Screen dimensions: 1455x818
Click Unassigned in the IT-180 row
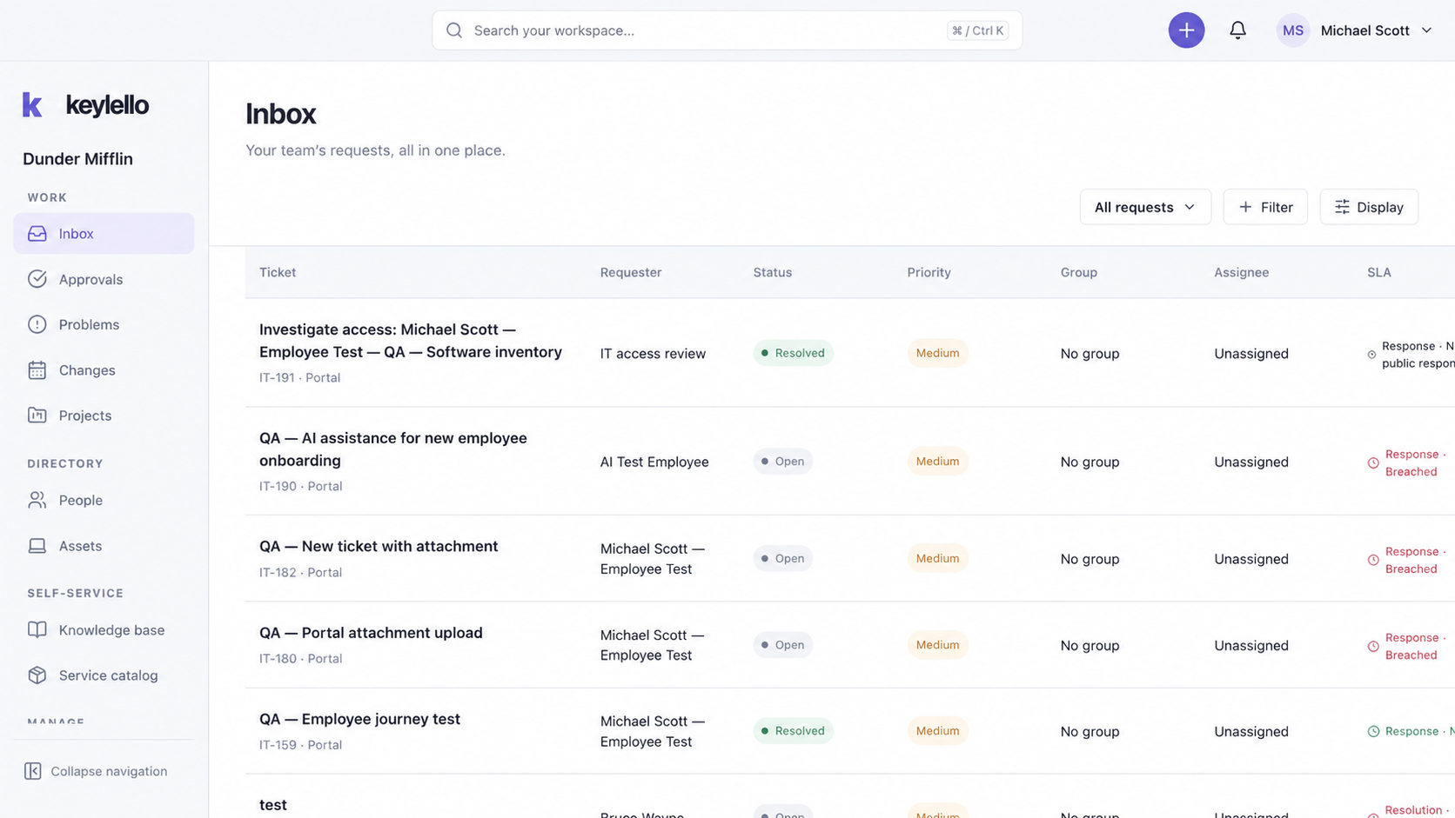point(1251,645)
